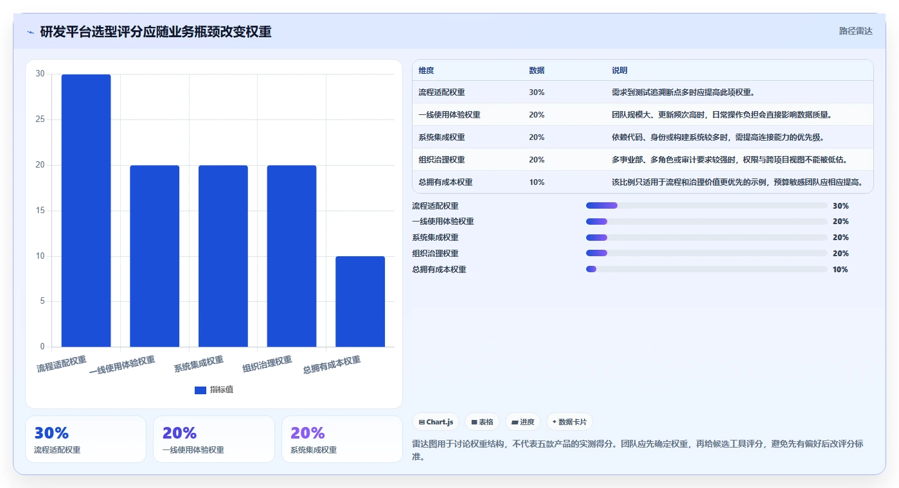
Task: Click the 系统集成权重 bar in the chart
Action: point(223,256)
